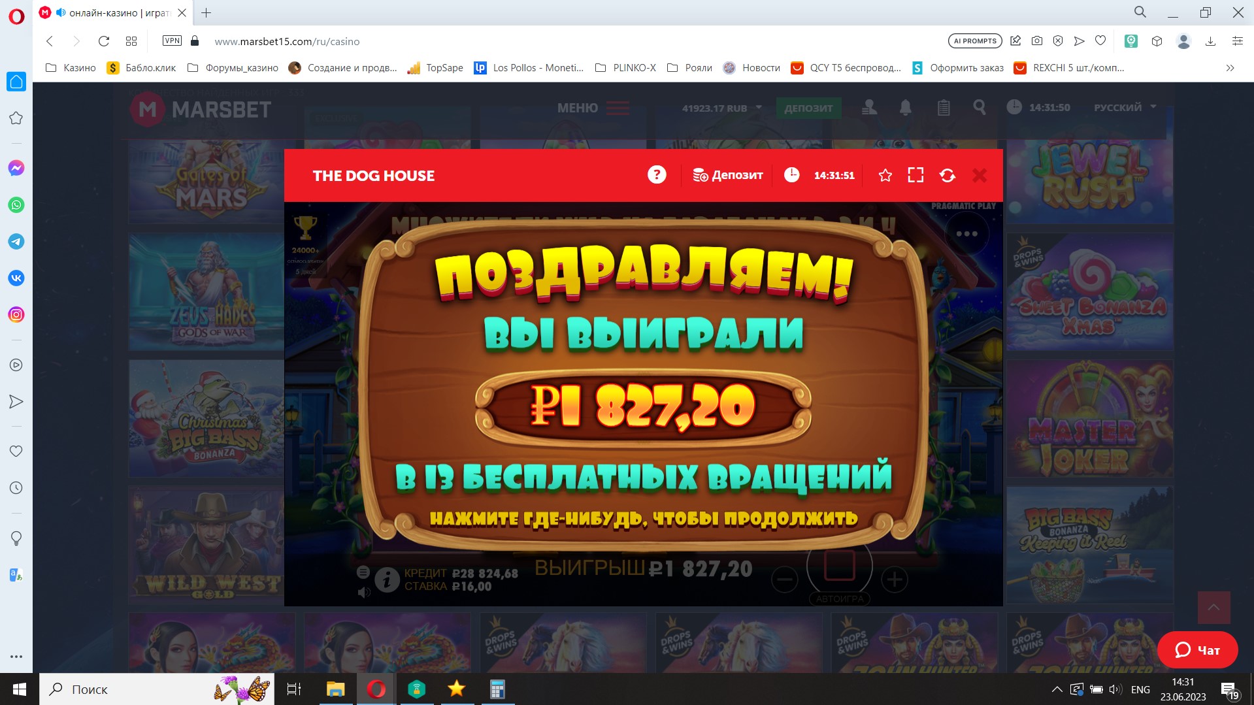The height and width of the screenshot is (705, 1254).
Task: Open the Opera downloads icon
Action: point(1210,41)
